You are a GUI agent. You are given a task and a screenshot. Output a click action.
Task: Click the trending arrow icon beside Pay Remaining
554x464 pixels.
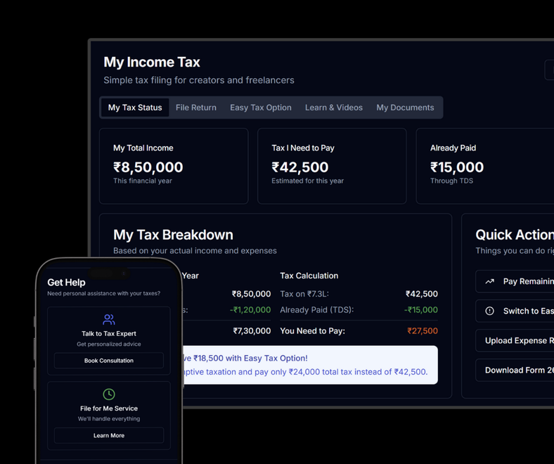(x=490, y=281)
